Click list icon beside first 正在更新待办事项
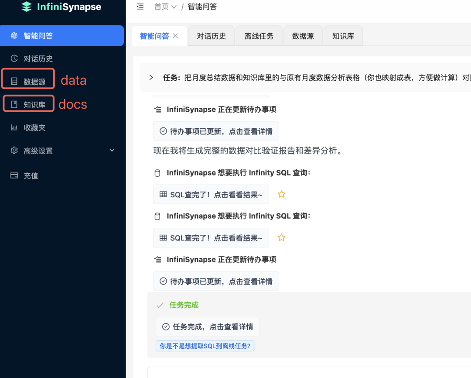The height and width of the screenshot is (378, 471). coord(157,110)
